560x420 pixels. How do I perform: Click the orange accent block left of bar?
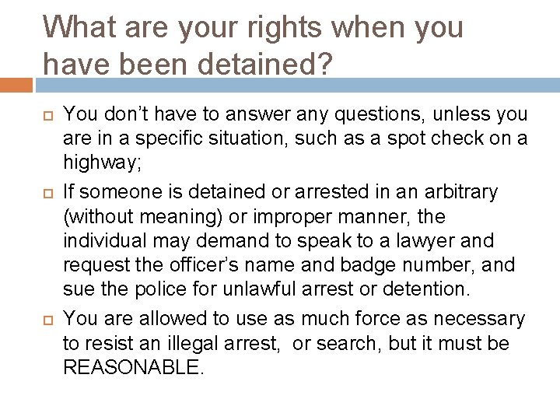coord(16,86)
